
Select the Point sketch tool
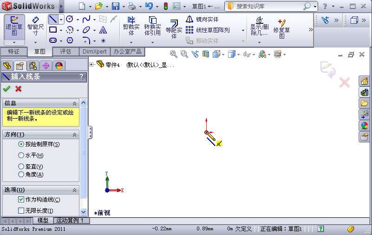coord(103,40)
